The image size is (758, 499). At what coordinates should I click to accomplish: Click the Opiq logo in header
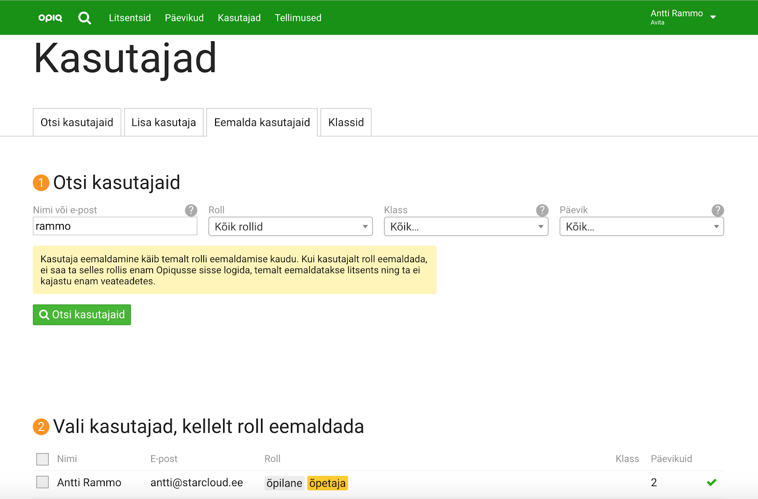click(50, 18)
